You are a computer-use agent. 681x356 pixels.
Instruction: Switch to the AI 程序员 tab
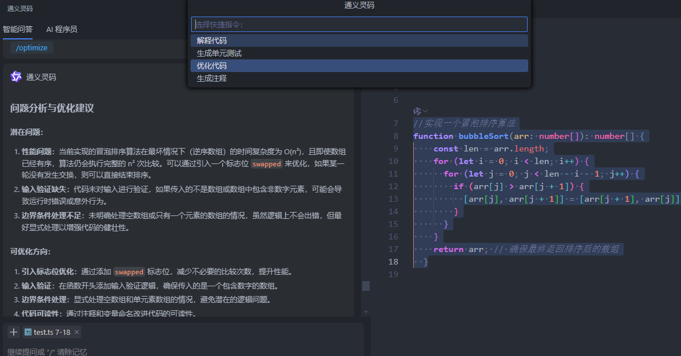(62, 29)
